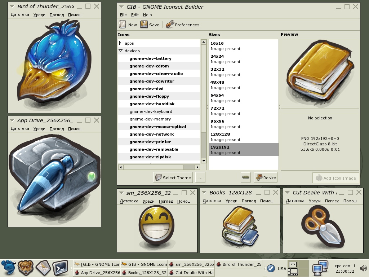
Task: Click the golden book preview image
Action: coord(320,74)
